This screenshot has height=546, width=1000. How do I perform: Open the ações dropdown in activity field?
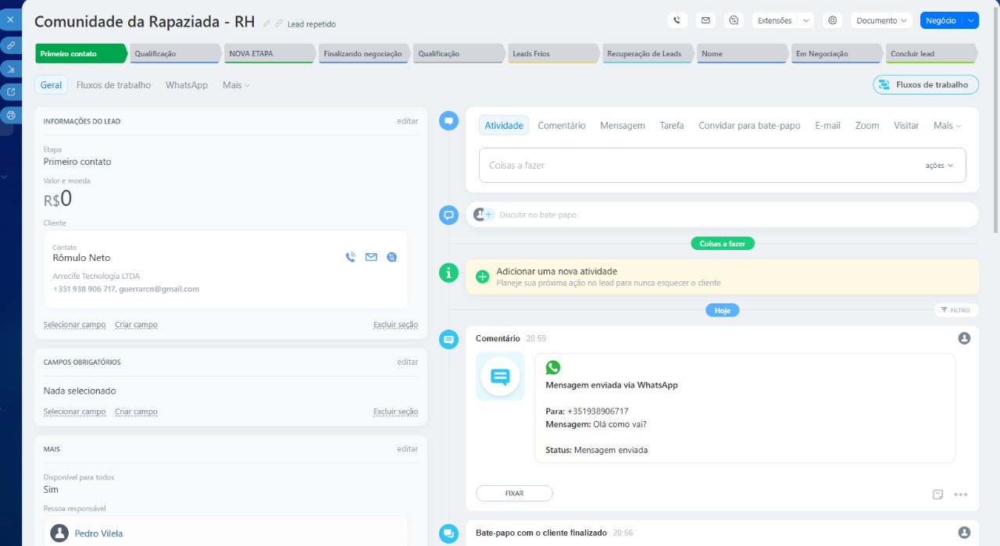939,166
